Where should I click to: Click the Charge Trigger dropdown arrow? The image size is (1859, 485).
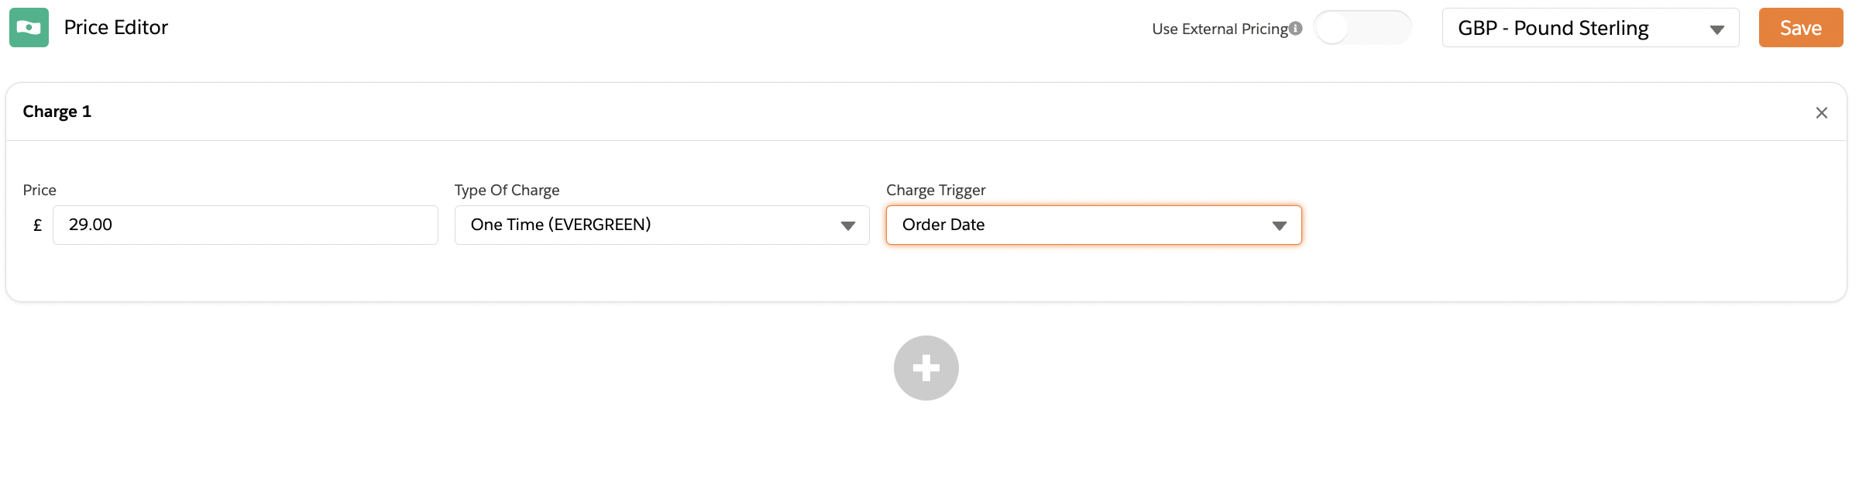pyautogui.click(x=1279, y=225)
